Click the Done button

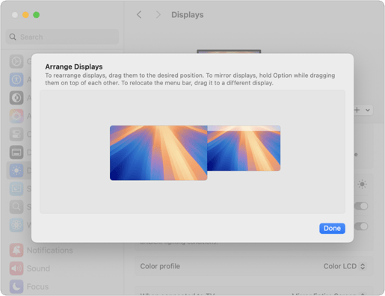pos(332,228)
